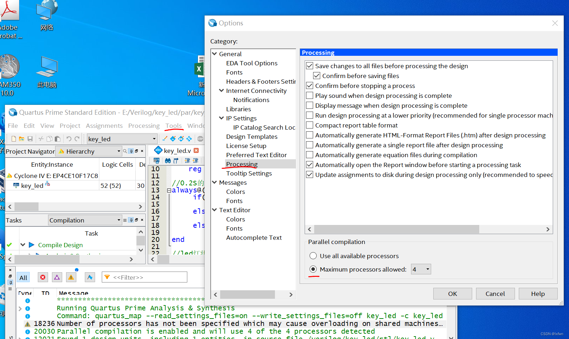
Task: Open the 网络 desktop icon
Action: point(47,15)
